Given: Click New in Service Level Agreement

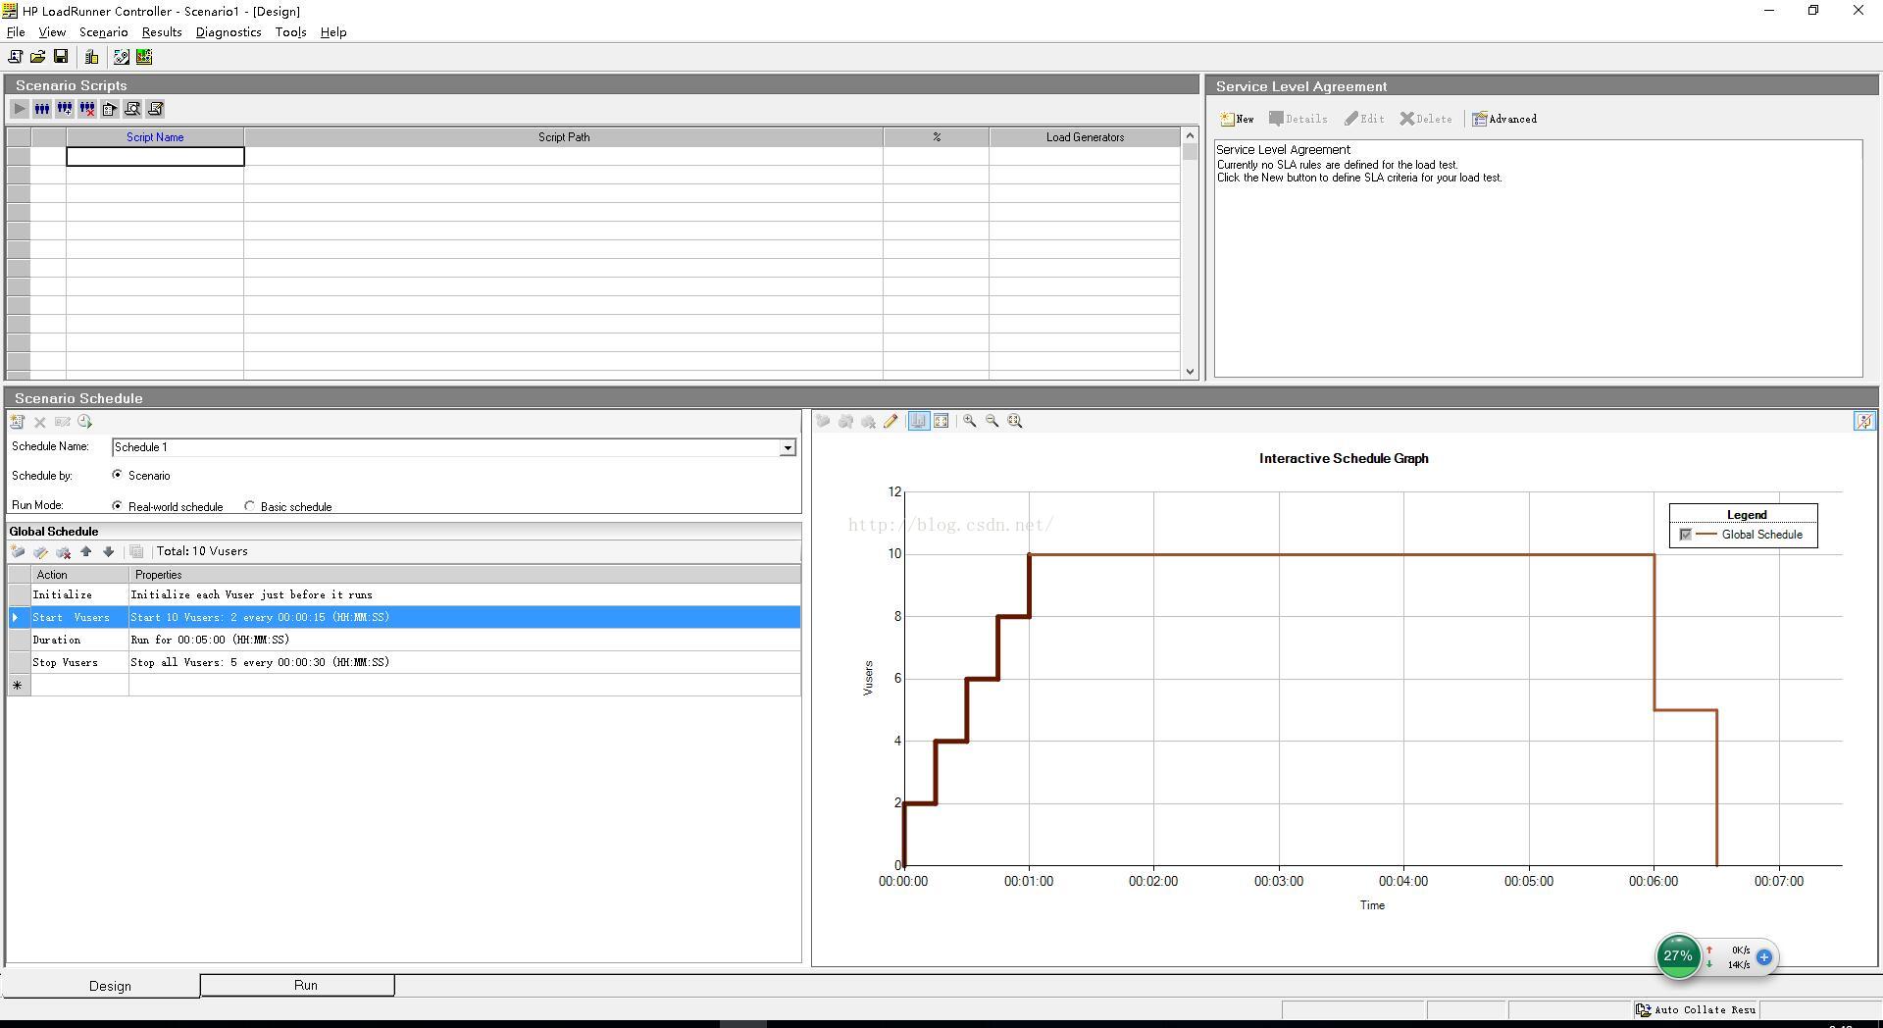Looking at the screenshot, I should tap(1237, 119).
